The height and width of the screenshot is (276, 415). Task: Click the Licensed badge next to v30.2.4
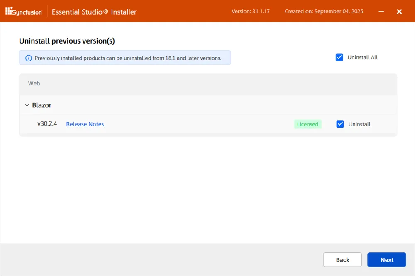[308, 124]
